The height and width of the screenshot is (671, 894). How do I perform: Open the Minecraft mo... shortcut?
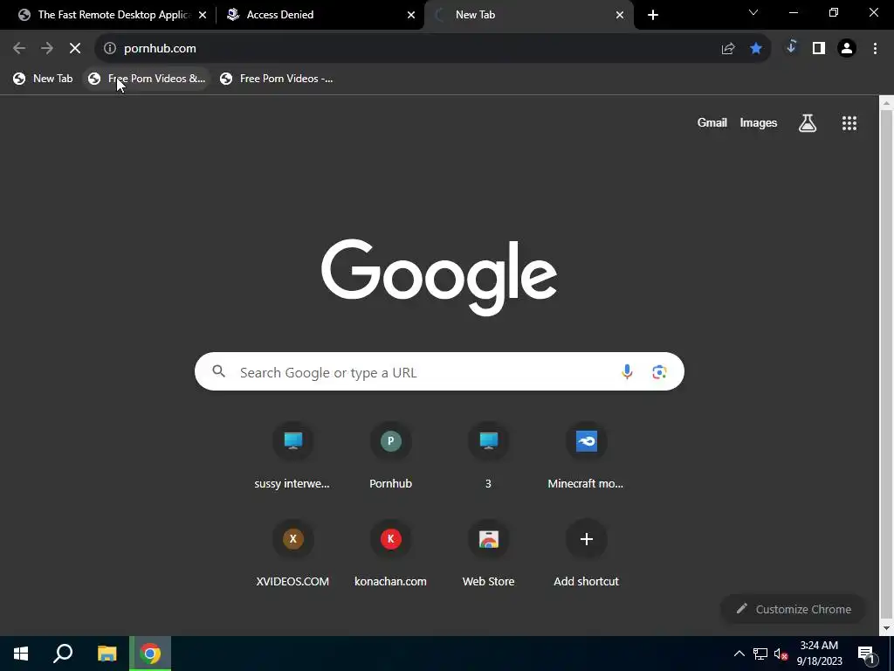tap(586, 455)
